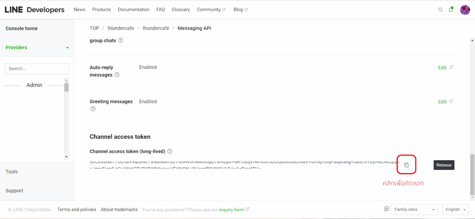Click help icon under Greeting messages
Screen dimensions: 475x219
[93, 109]
